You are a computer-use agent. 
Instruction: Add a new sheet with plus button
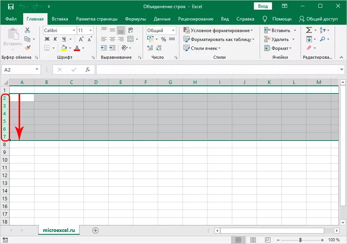click(95, 230)
